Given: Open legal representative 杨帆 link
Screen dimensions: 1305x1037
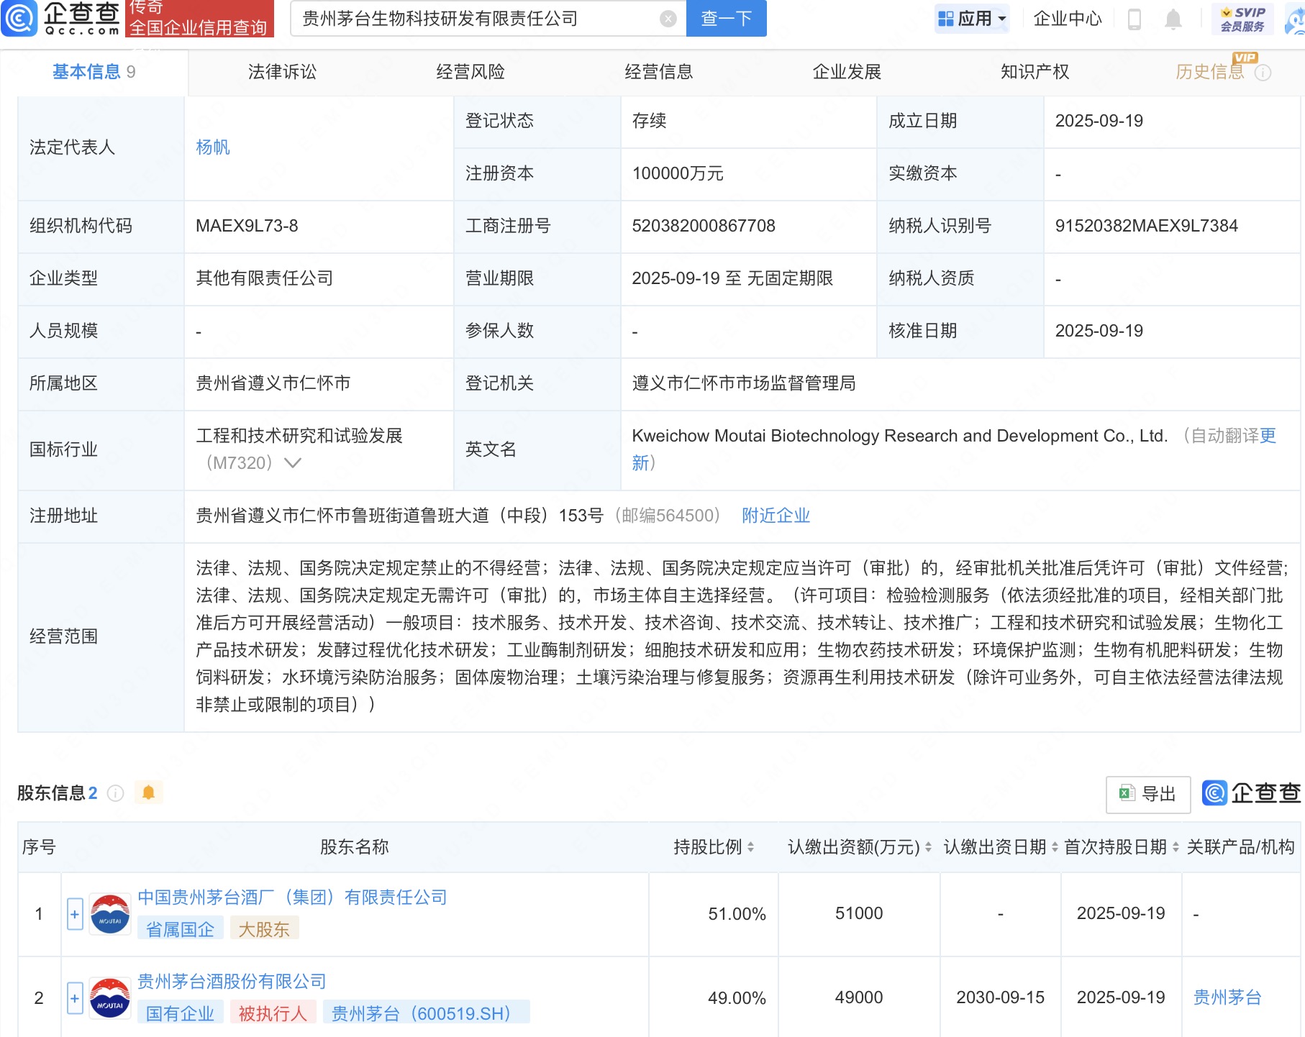Looking at the screenshot, I should [x=213, y=147].
